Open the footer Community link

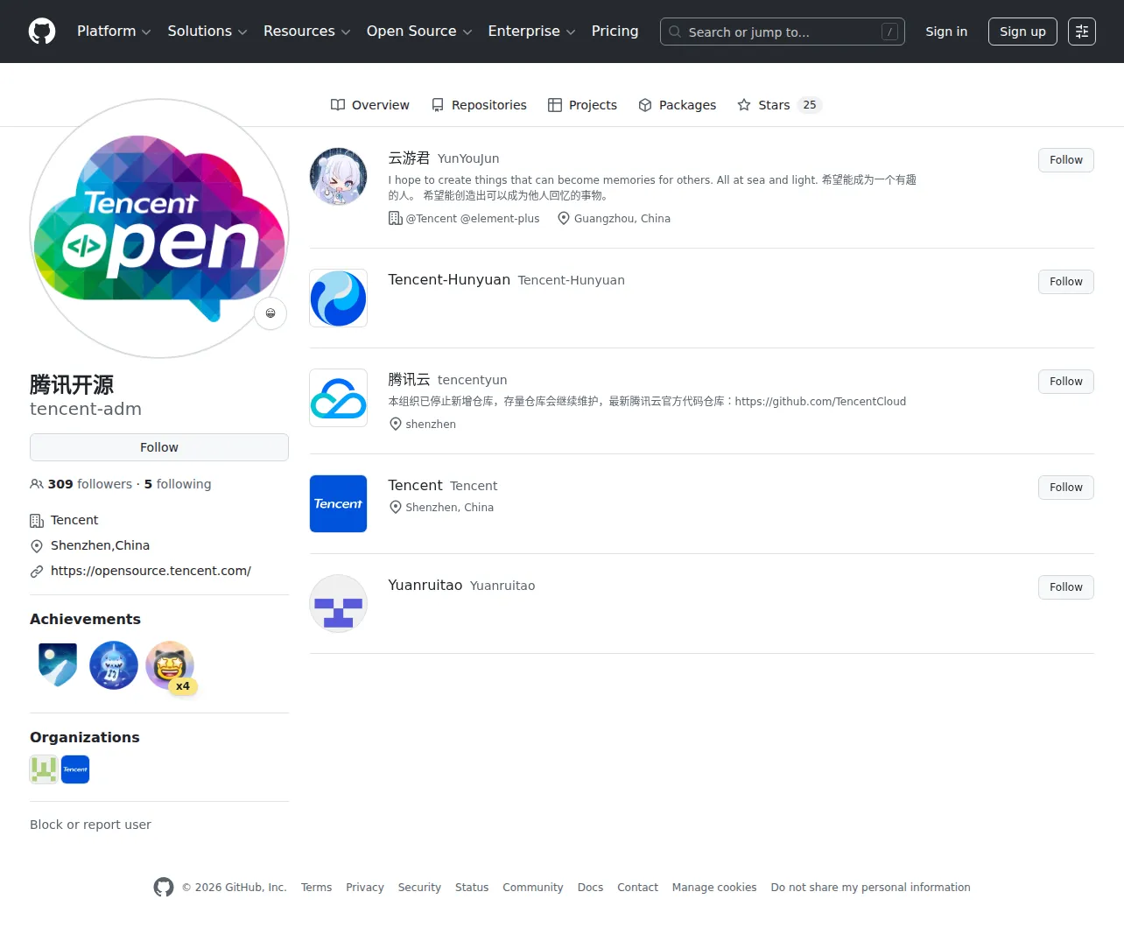533,888
